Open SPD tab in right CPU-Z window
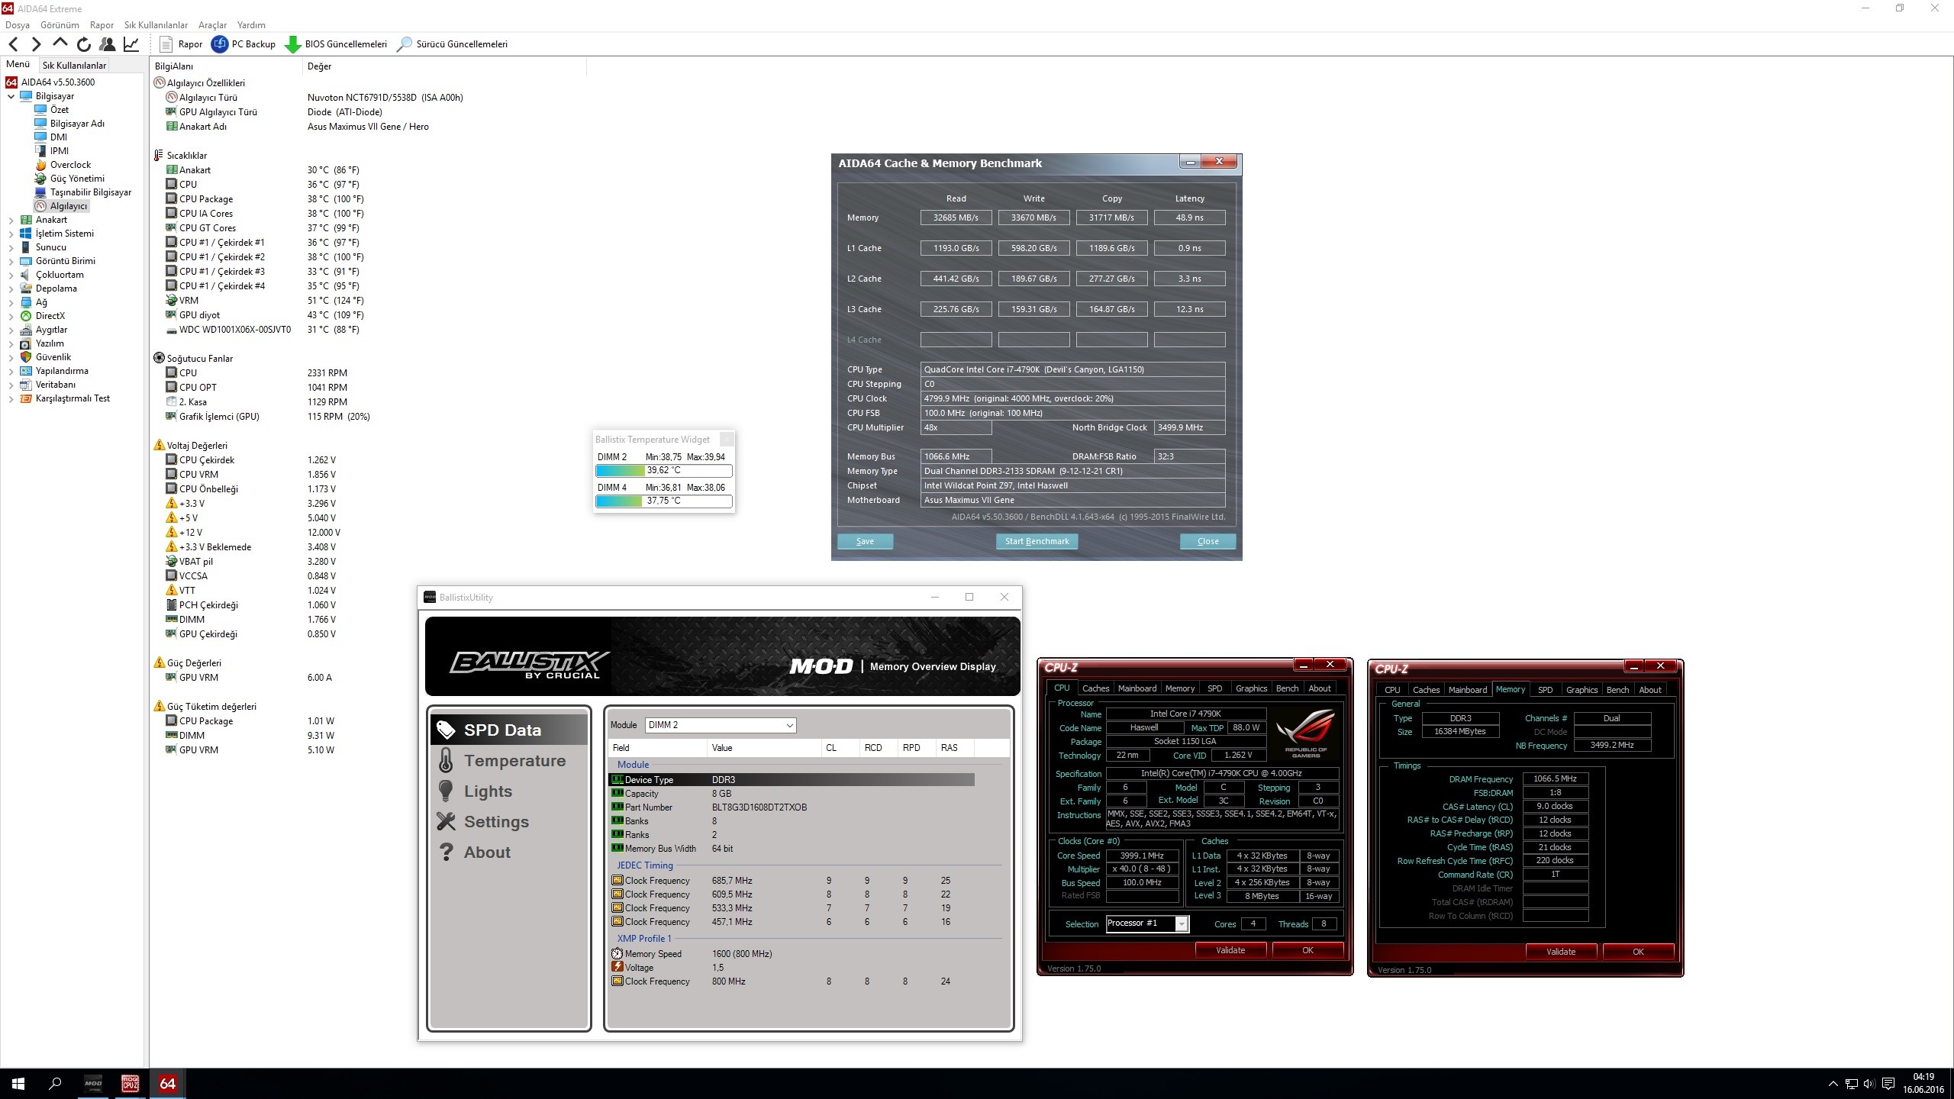Viewport: 1954px width, 1099px height. point(1545,690)
